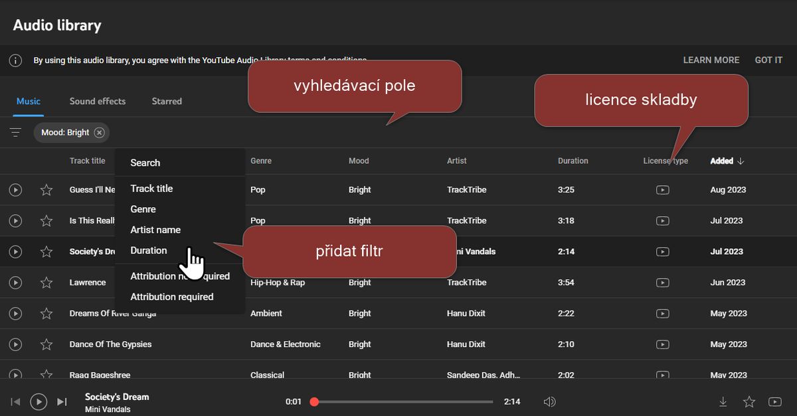This screenshot has width=797, height=416.
Task: Switch to the Sound effects tab
Action: coord(98,102)
